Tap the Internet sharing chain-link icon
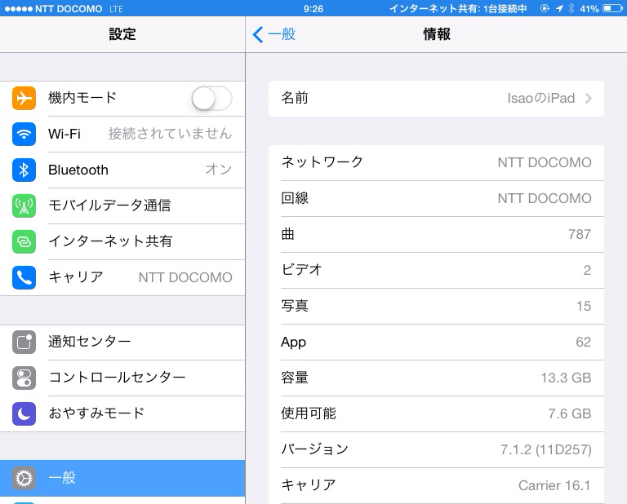This screenshot has height=504, width=627. tap(24, 242)
